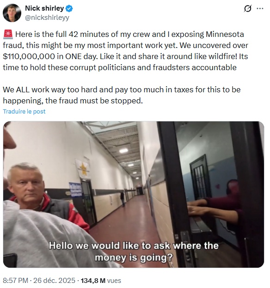Open Nick shirley's profile avatar
270x288 pixels.
point(12,13)
